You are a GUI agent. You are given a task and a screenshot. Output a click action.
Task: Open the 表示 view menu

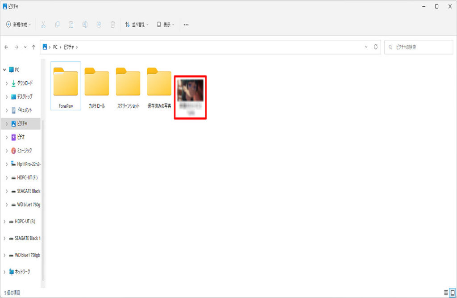[x=166, y=25]
